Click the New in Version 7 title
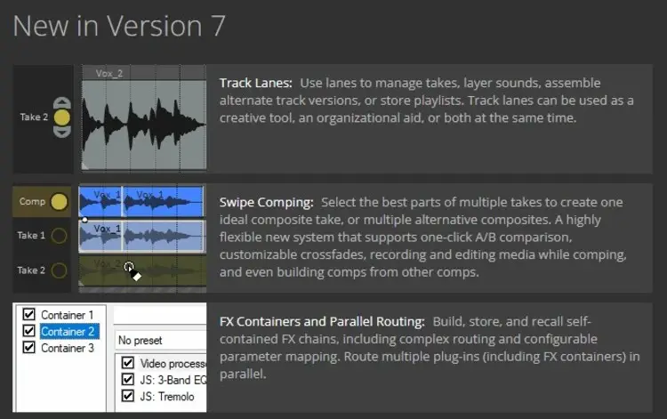The height and width of the screenshot is (419, 667). pyautogui.click(x=119, y=26)
